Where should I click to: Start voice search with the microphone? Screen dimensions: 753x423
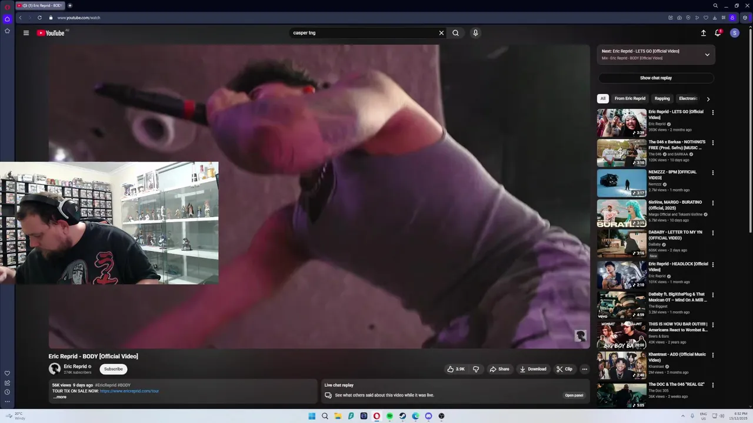pyautogui.click(x=475, y=33)
